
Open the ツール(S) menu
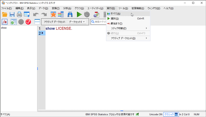coord(123,8)
